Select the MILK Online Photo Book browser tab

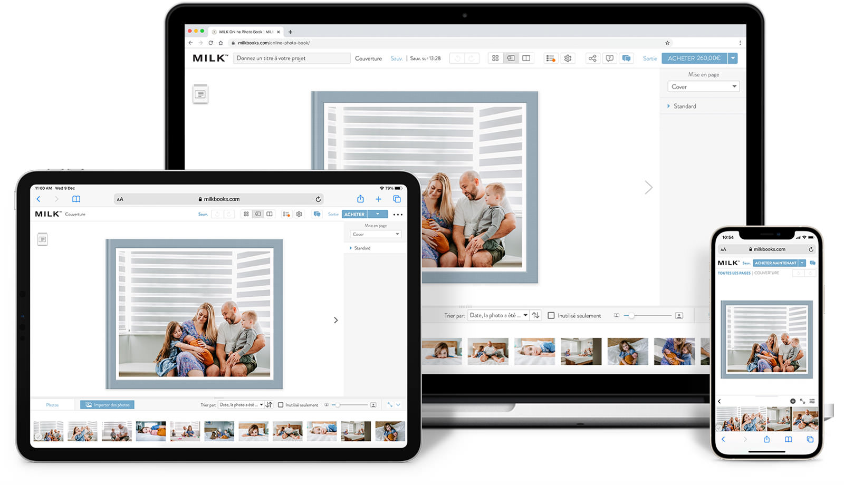coord(245,32)
